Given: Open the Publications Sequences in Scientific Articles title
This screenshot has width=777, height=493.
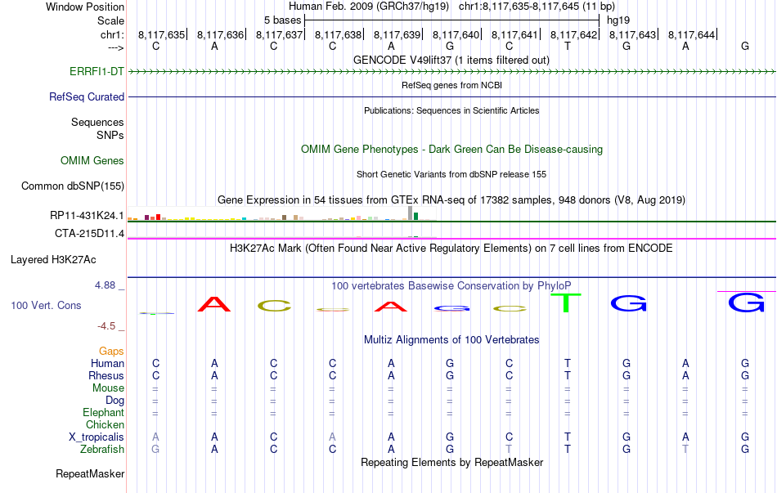Looking at the screenshot, I should click(451, 110).
